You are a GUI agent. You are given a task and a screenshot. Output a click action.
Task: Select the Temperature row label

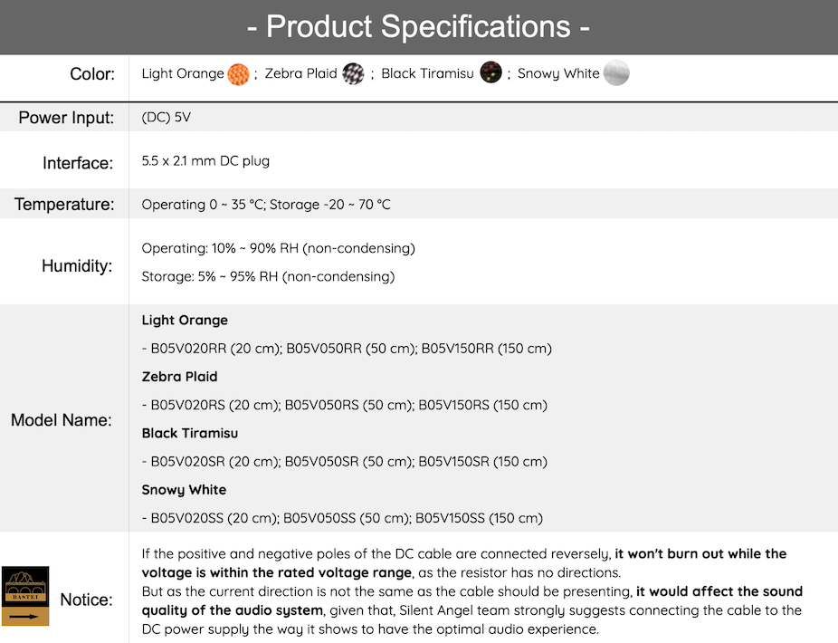tap(64, 205)
